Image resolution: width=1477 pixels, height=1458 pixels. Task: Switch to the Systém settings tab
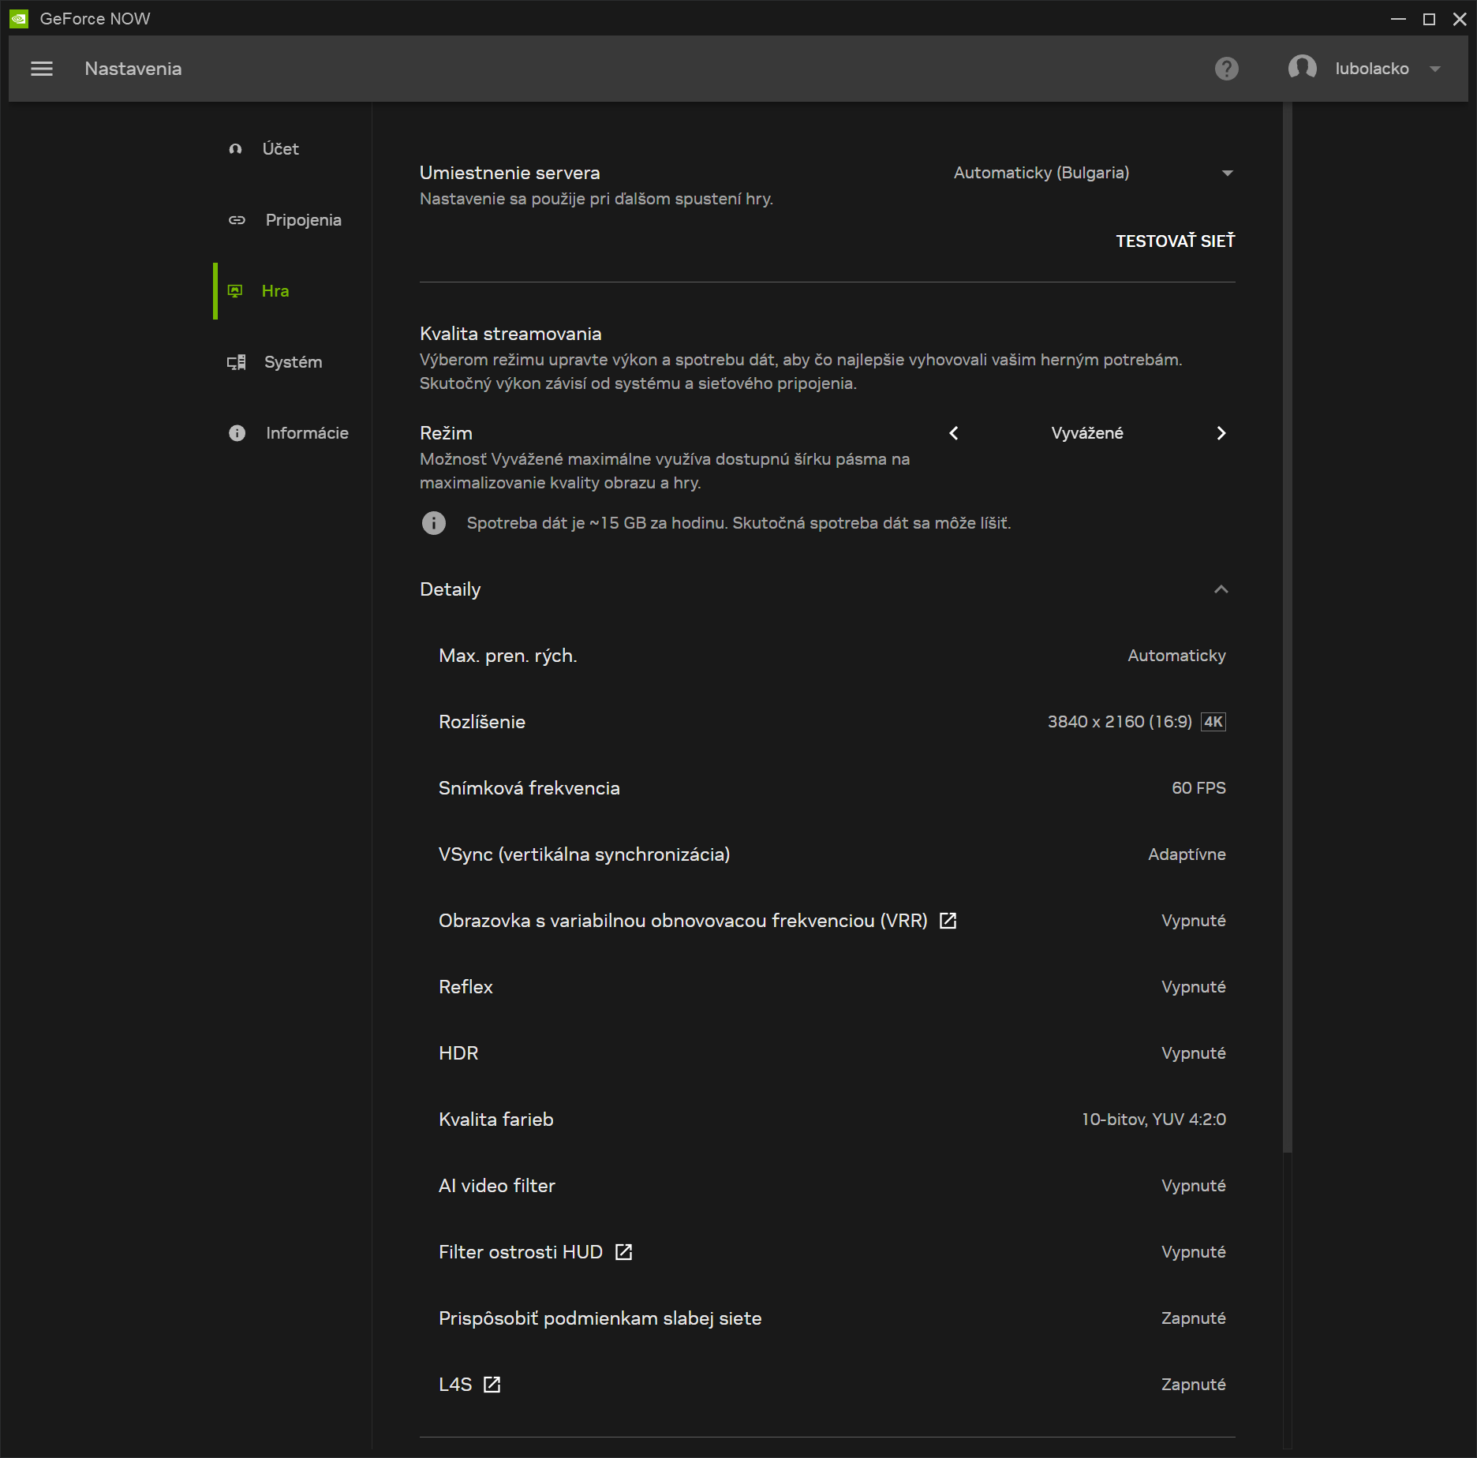(x=292, y=362)
